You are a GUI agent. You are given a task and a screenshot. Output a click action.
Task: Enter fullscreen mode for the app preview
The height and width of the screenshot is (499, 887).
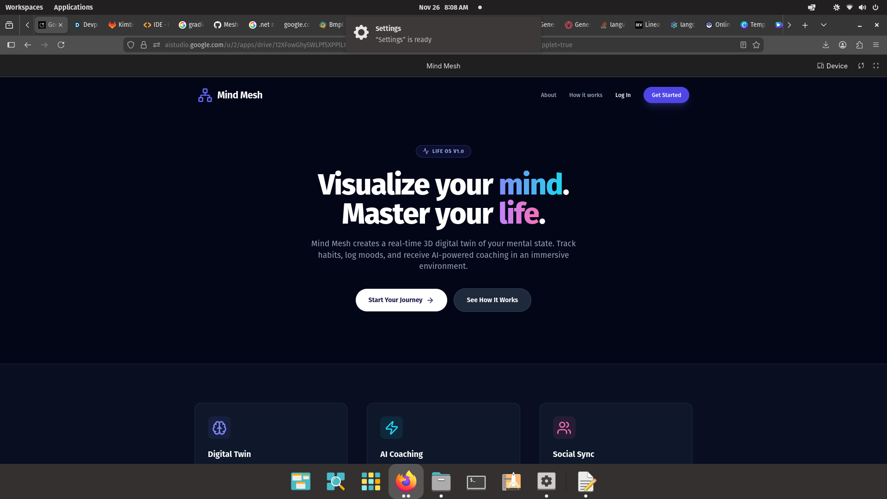[x=876, y=66]
